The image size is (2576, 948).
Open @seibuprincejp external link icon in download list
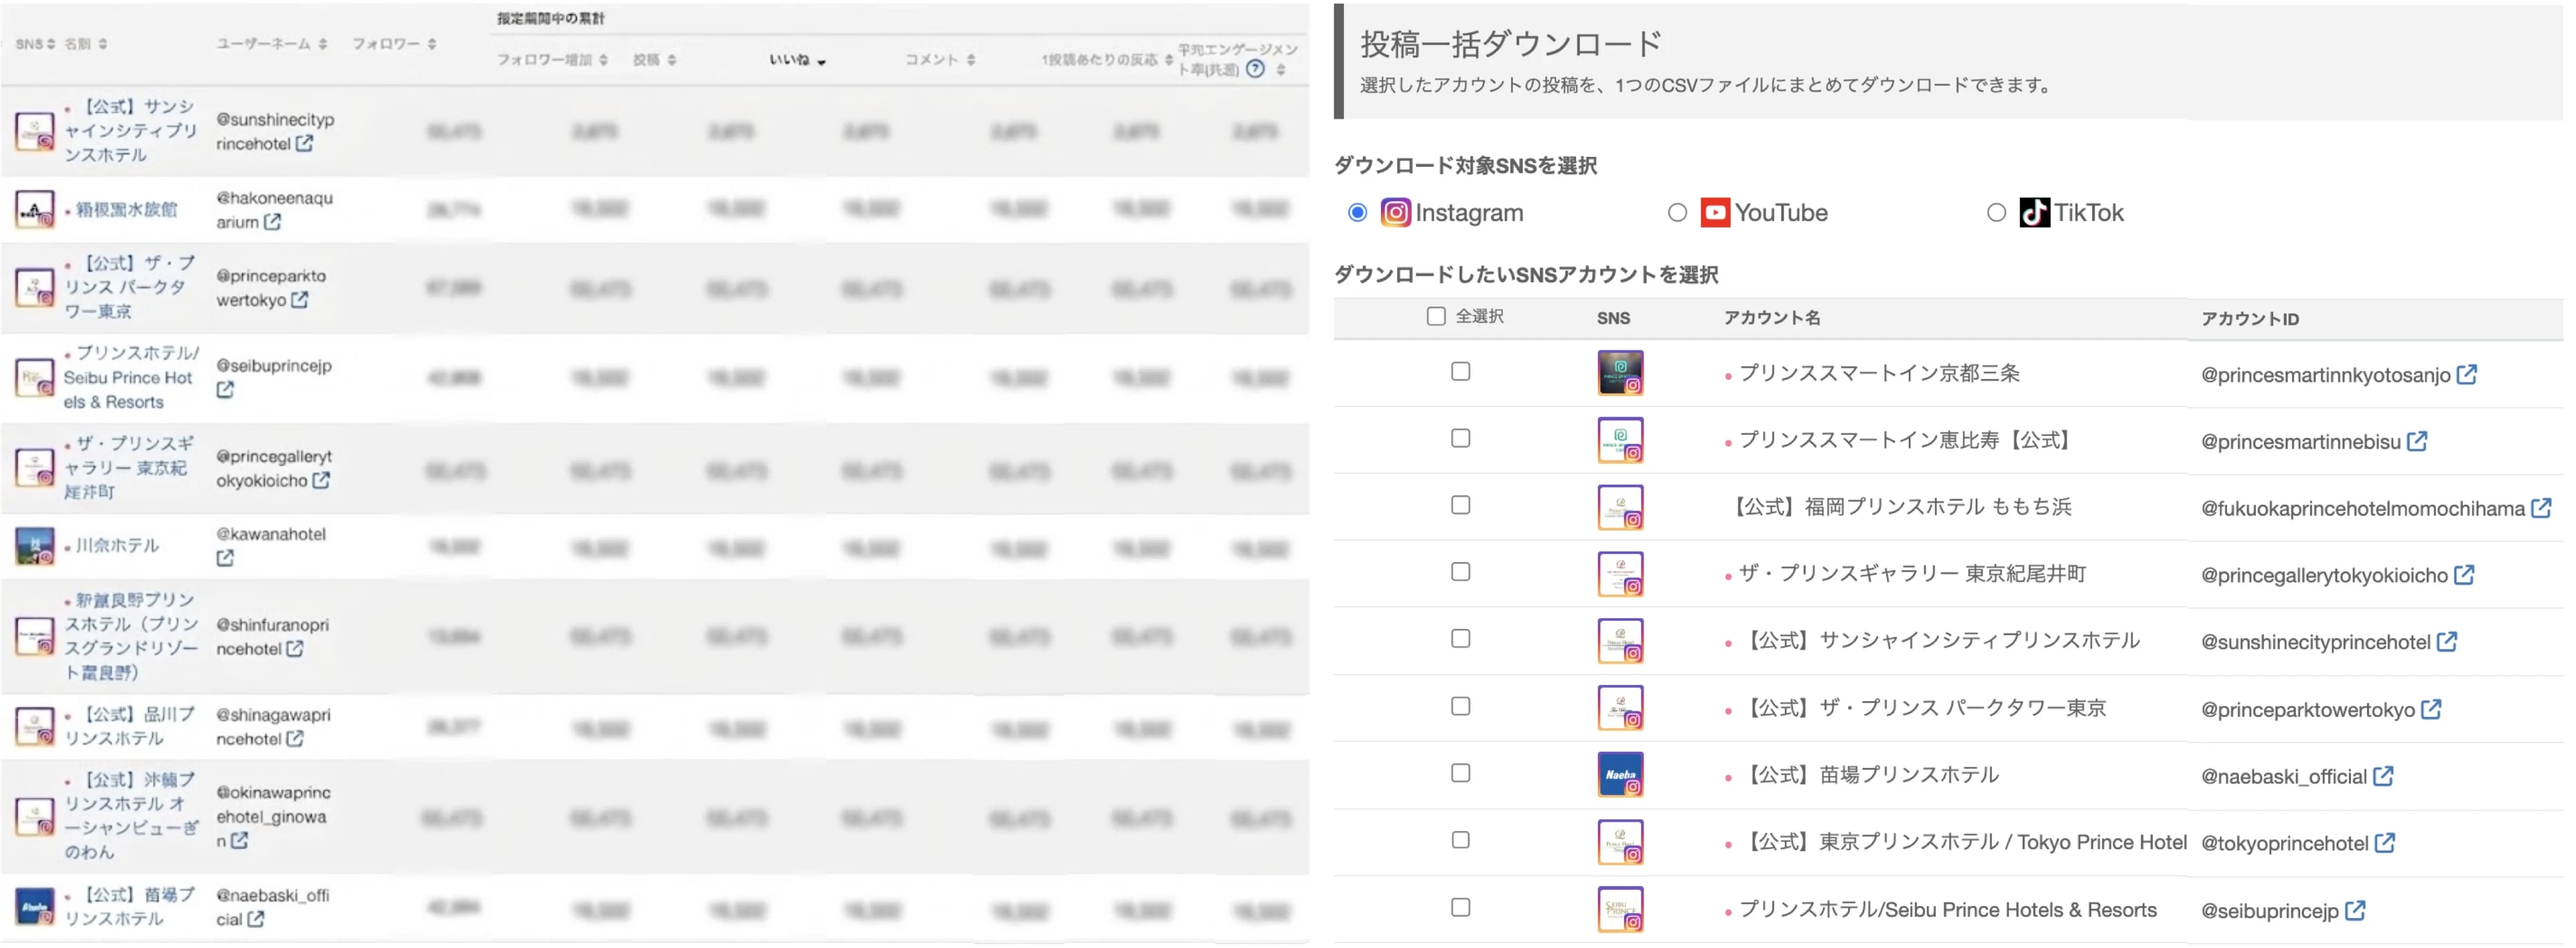pyautogui.click(x=2355, y=910)
